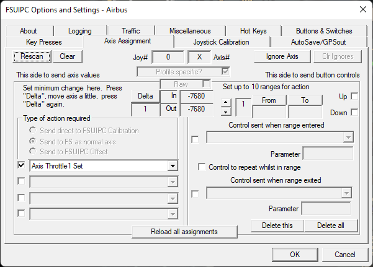
Task: Check the fourth axis control checkbox
Action: (21, 214)
